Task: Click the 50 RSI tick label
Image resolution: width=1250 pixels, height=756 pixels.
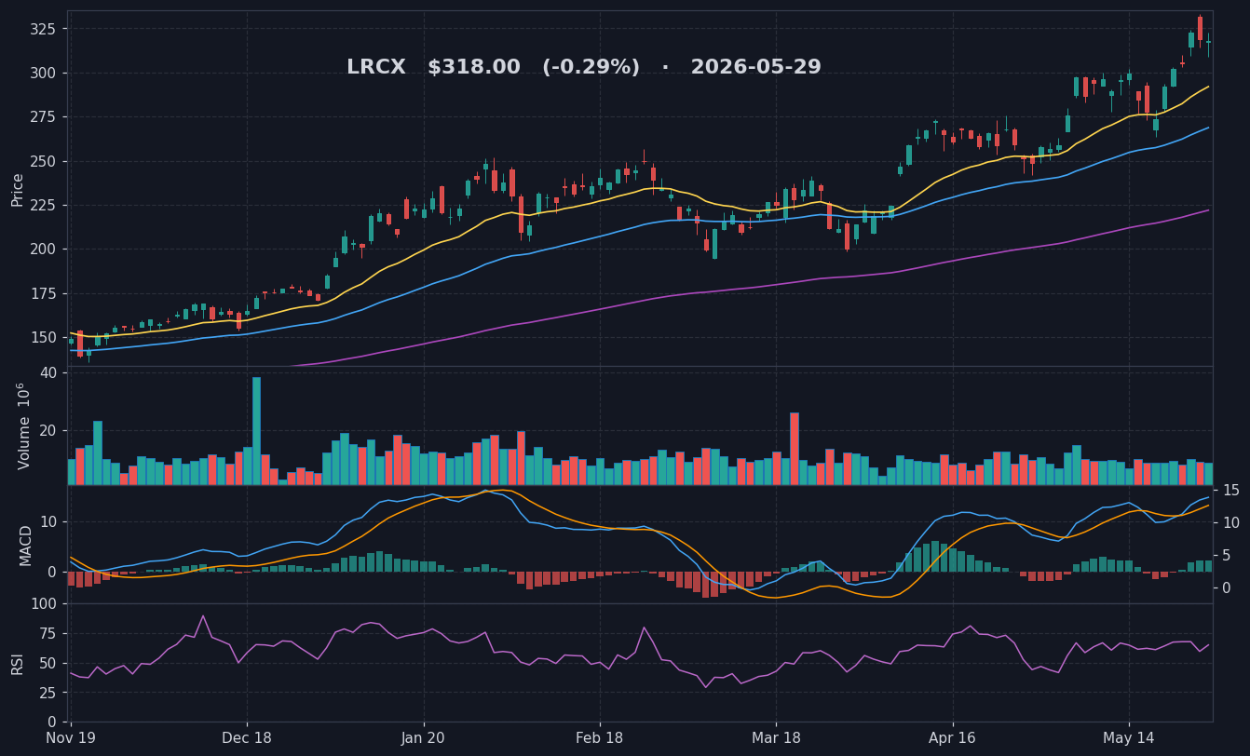Action: pos(48,663)
